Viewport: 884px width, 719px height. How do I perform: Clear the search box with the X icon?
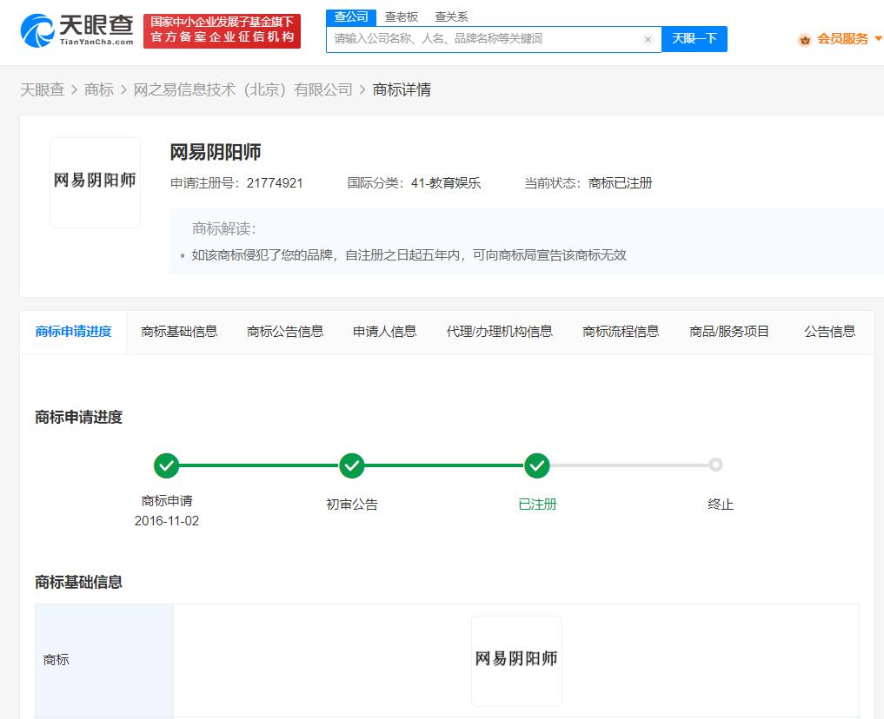pos(648,39)
